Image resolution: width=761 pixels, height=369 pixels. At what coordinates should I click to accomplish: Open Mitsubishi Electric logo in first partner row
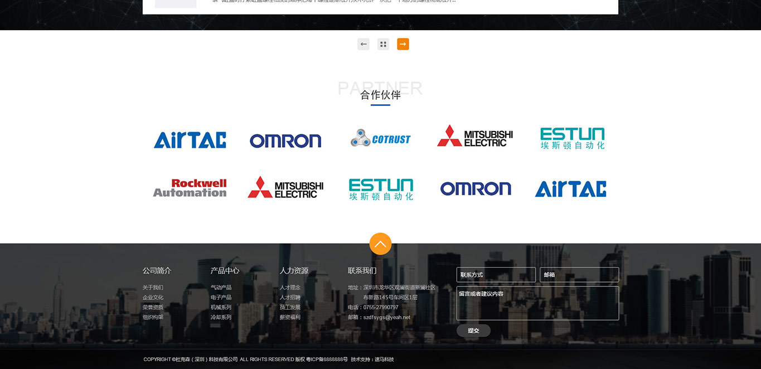[475, 135]
